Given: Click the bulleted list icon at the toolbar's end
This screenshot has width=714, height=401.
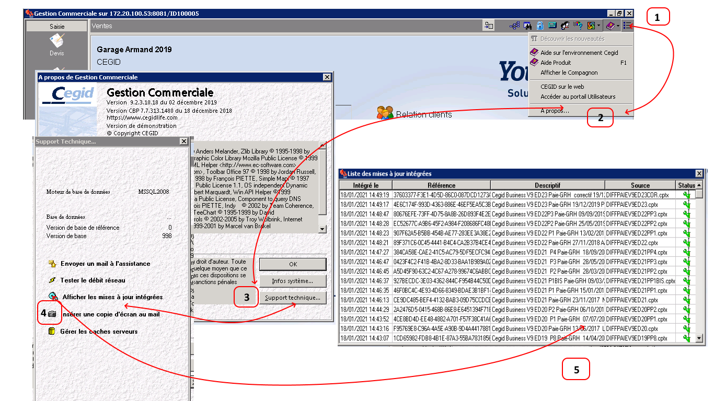Looking at the screenshot, I should (x=627, y=25).
